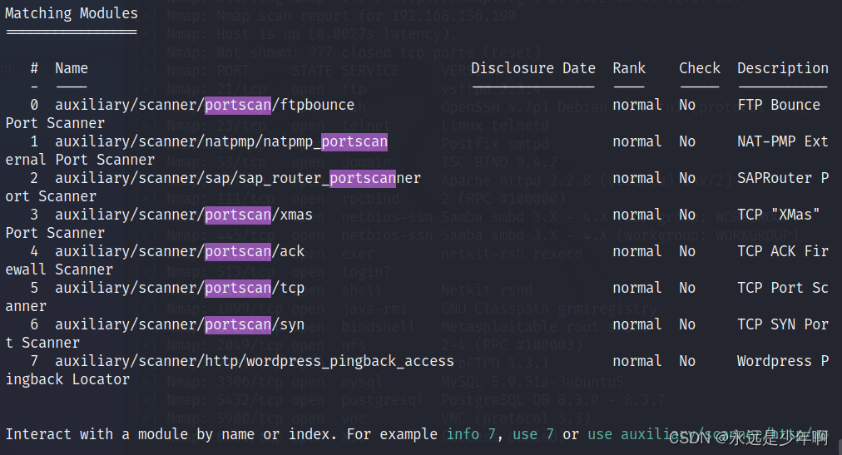The height and width of the screenshot is (455, 842).
Task: Click the 'Check' column header
Action: [x=700, y=68]
